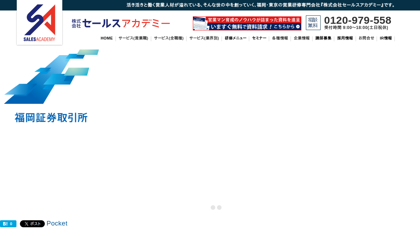Open 採用情報 menu item
The width and height of the screenshot is (420, 236).
coord(345,38)
